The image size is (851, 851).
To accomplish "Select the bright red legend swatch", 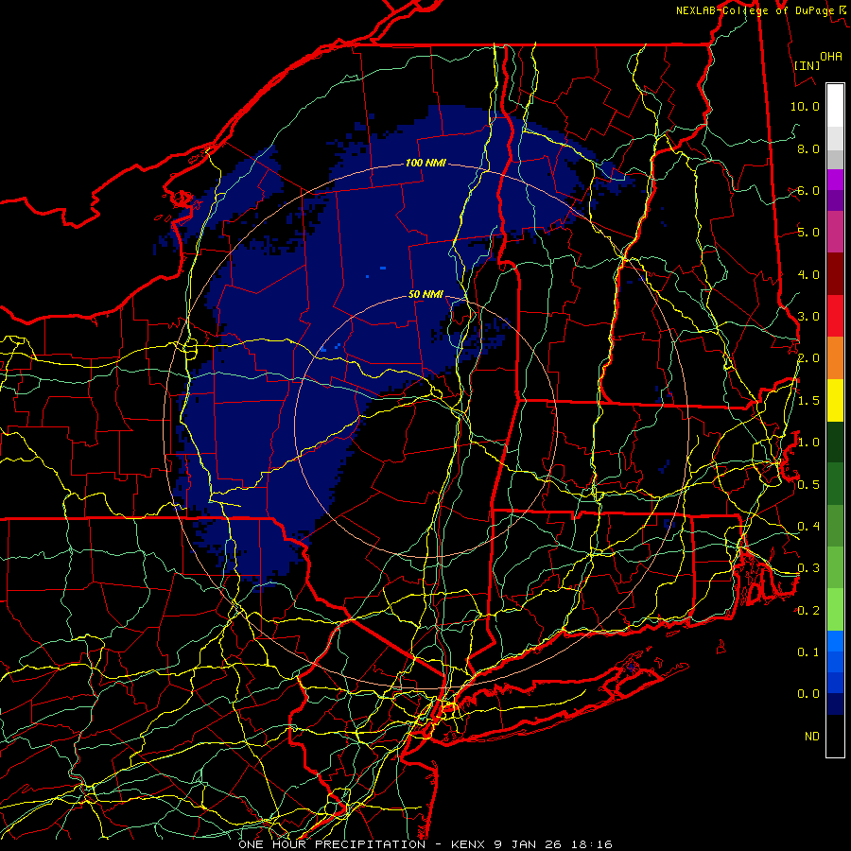I will tap(835, 316).
